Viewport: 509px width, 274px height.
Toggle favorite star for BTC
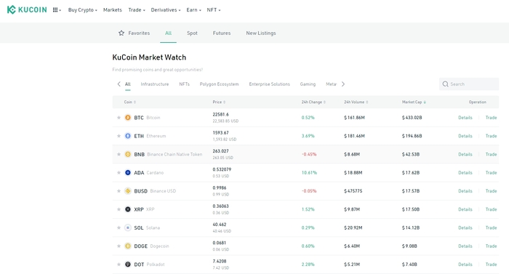click(119, 118)
